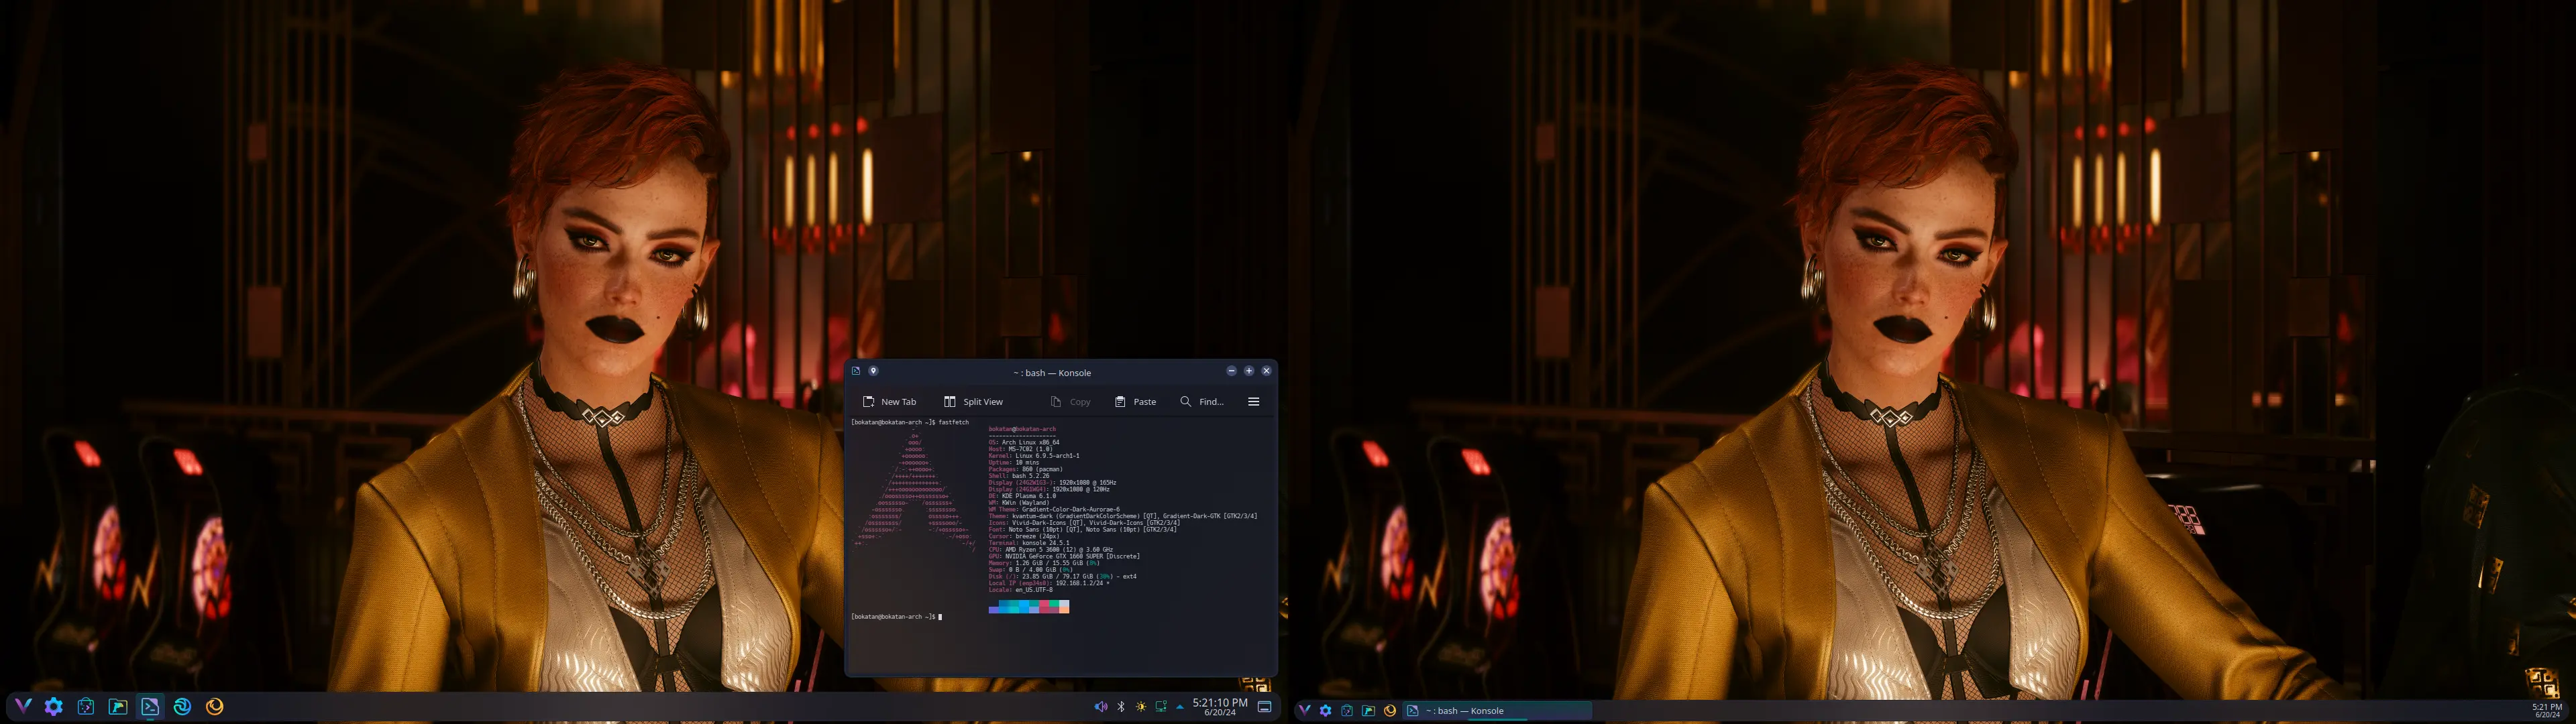This screenshot has height=724, width=2576.
Task: Click the 5:21:10 PM clock on left panel
Action: [x=1219, y=706]
